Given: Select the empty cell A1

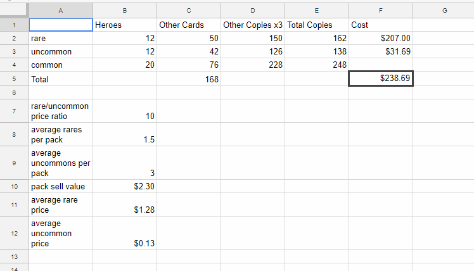Looking at the screenshot, I should coord(61,25).
